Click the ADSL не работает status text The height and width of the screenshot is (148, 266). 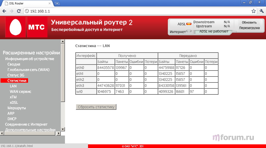point(214,31)
